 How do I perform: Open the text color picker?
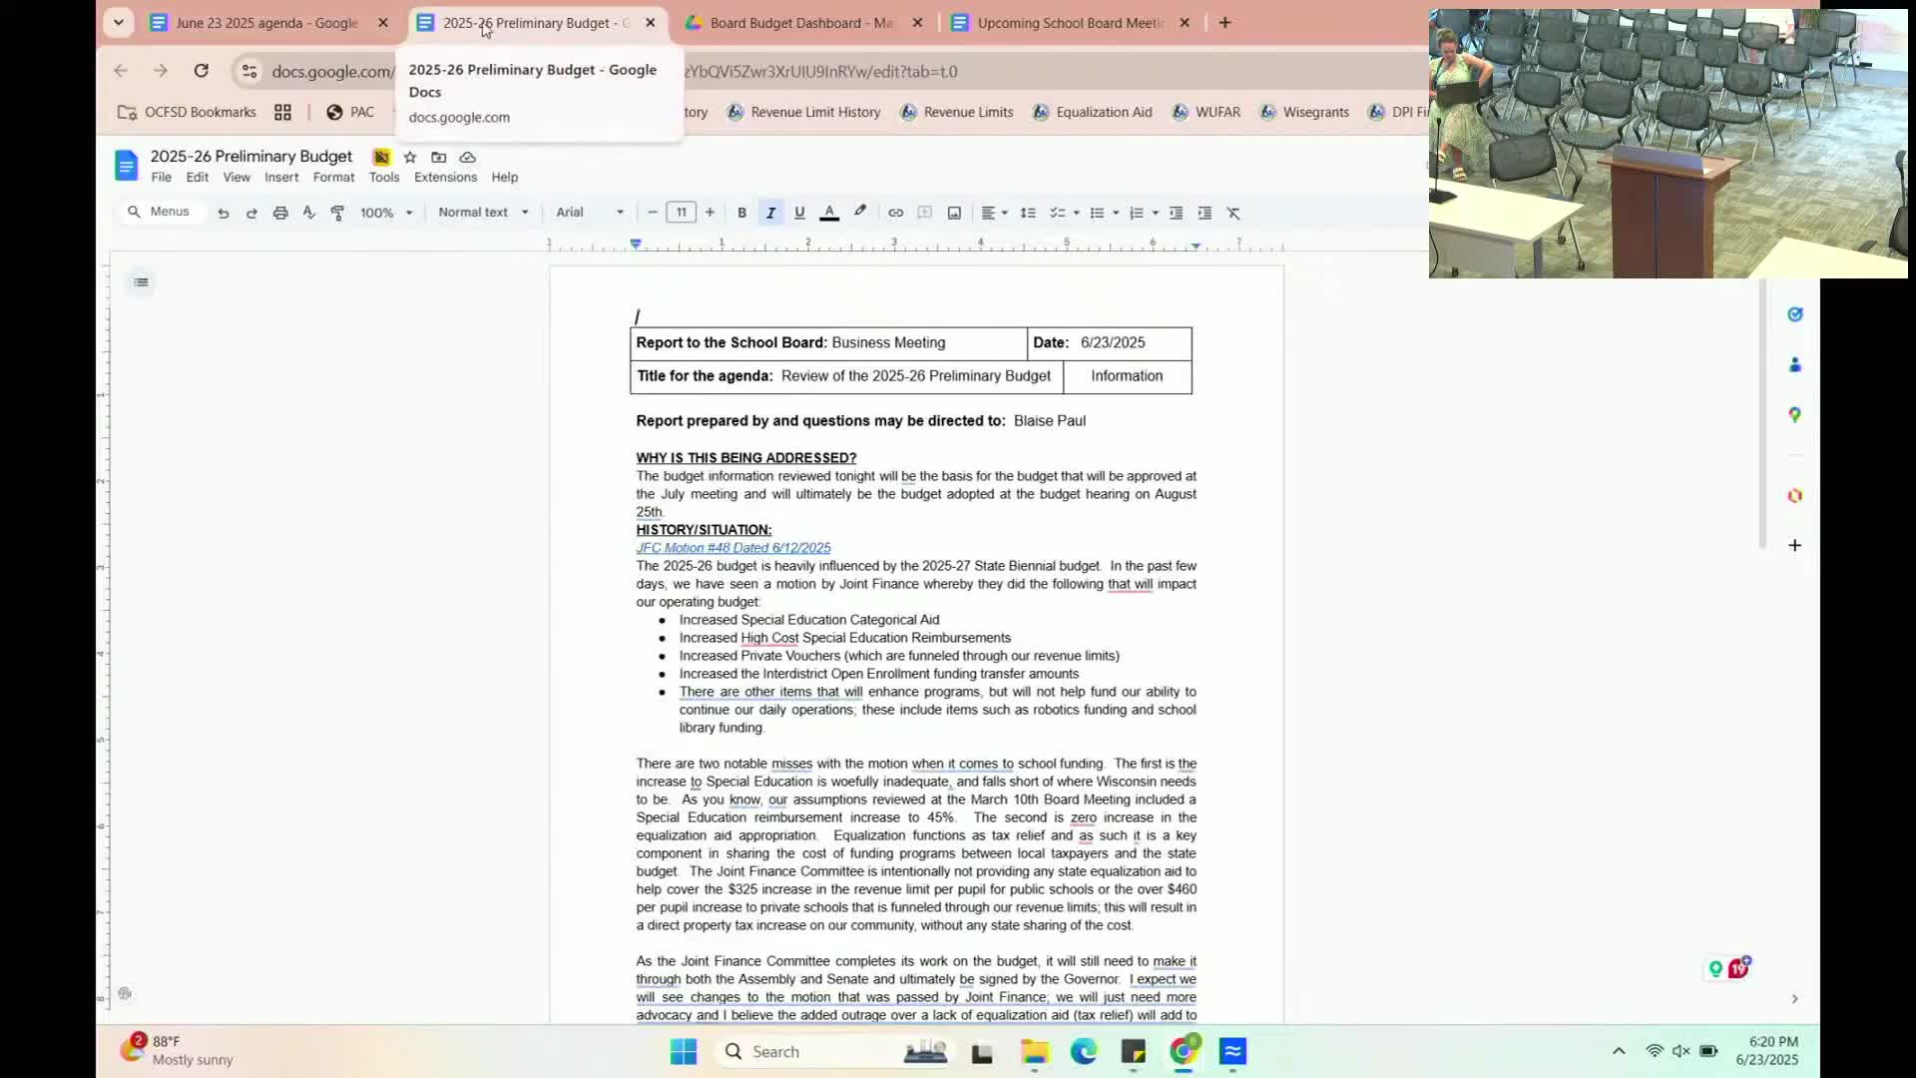click(x=829, y=213)
